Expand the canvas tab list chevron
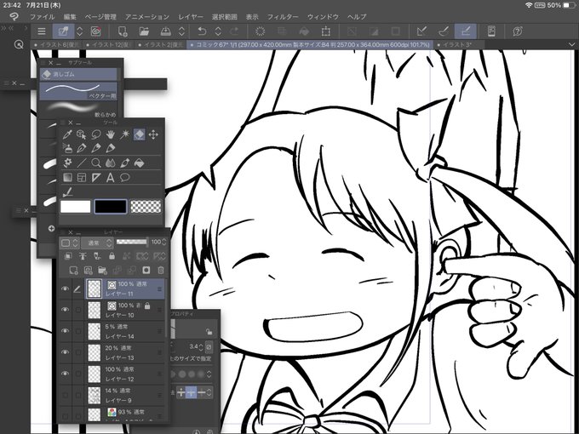 (571, 44)
